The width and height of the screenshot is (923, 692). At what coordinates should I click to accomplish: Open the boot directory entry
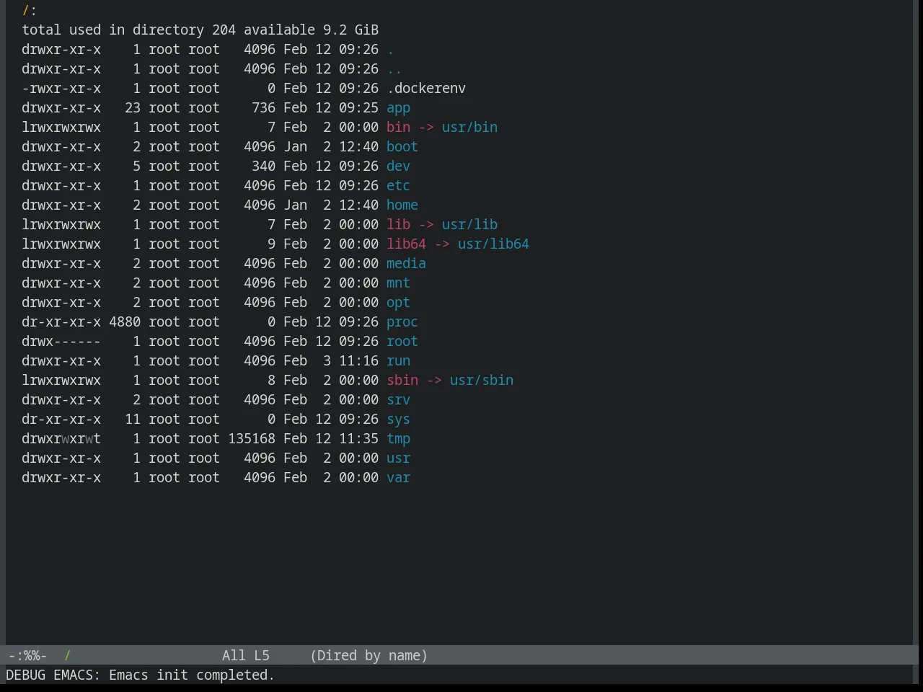click(x=402, y=147)
